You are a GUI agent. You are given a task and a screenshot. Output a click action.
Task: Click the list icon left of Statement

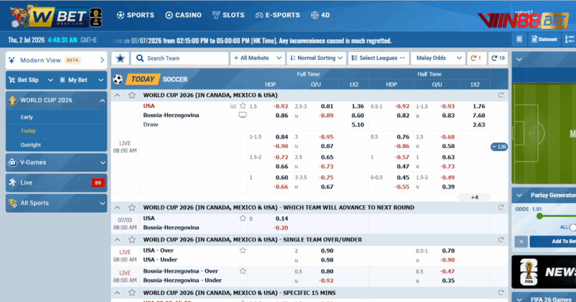pyautogui.click(x=519, y=39)
